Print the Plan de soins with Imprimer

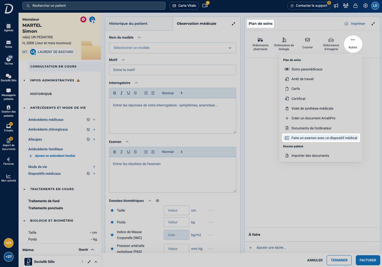[355, 24]
